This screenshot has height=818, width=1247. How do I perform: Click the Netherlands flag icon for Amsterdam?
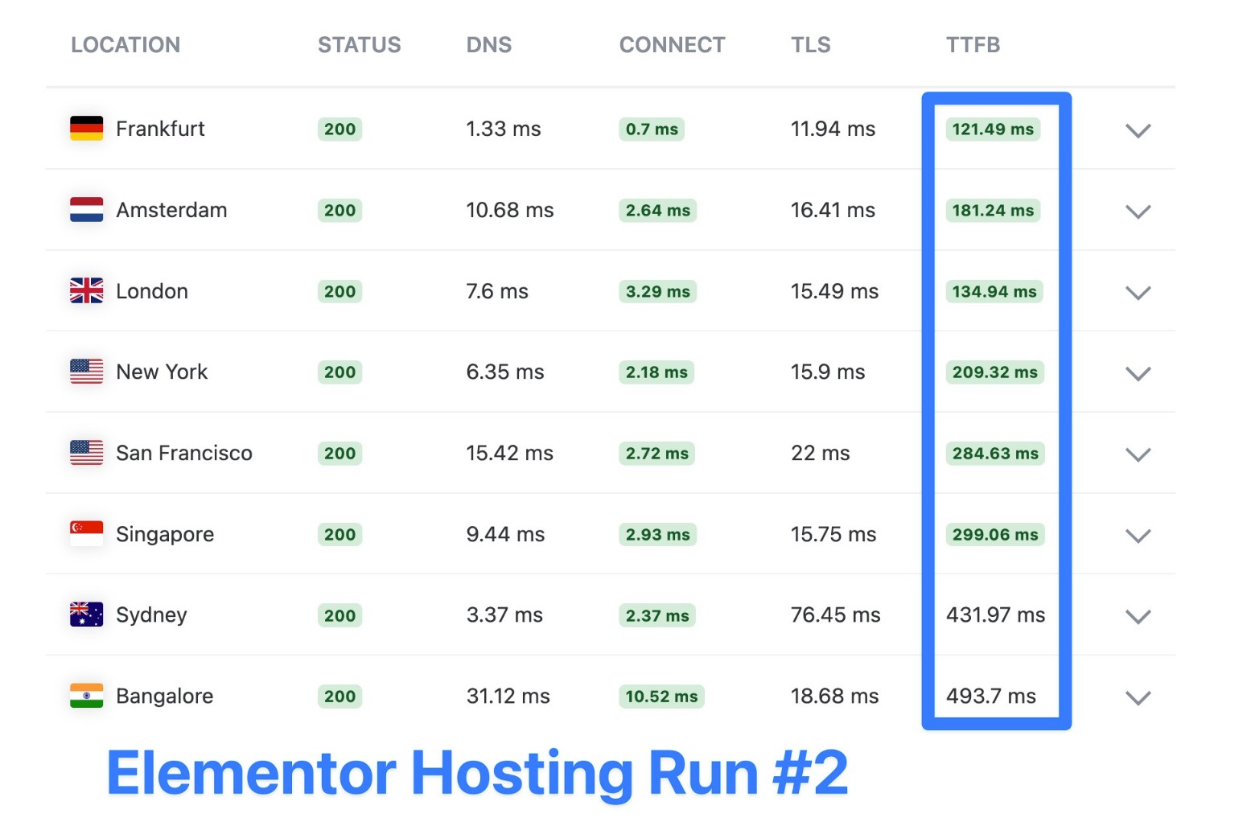tap(86, 210)
